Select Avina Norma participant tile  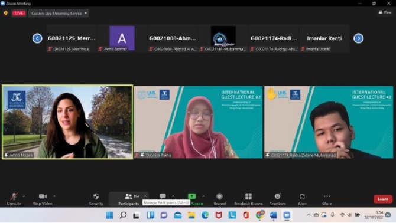pos(122,38)
